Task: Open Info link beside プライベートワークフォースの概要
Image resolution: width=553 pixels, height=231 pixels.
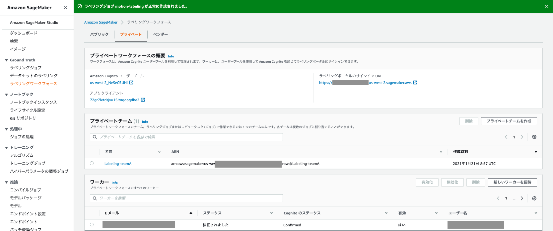Action: (171, 56)
